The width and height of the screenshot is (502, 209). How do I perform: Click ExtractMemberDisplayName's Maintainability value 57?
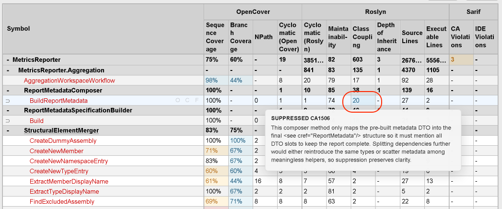[332, 182]
